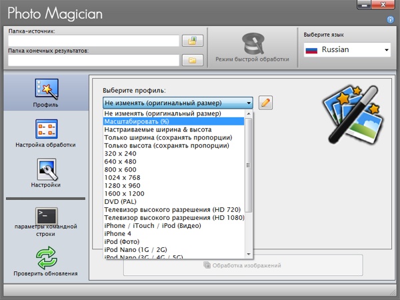Click the Папка-источник input field
400x300 pixels.
[93, 41]
